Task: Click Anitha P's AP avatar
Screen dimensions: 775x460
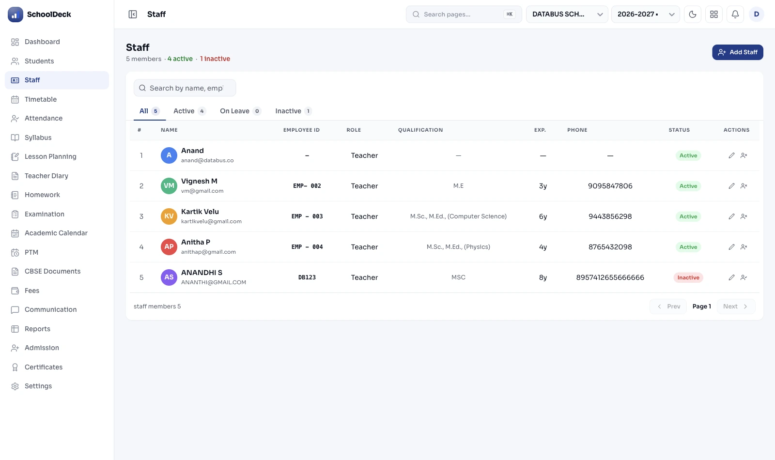Action: [x=169, y=247]
